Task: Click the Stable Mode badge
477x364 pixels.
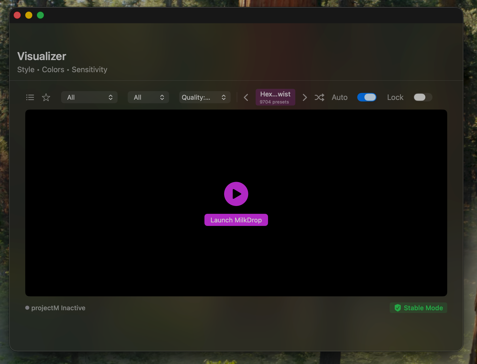Action: click(418, 308)
